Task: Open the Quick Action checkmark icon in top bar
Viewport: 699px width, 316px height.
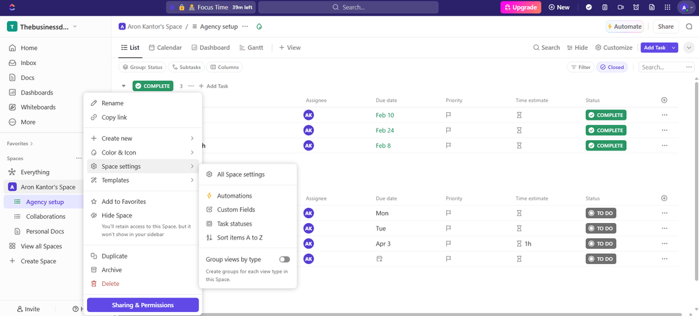Action: point(589,7)
